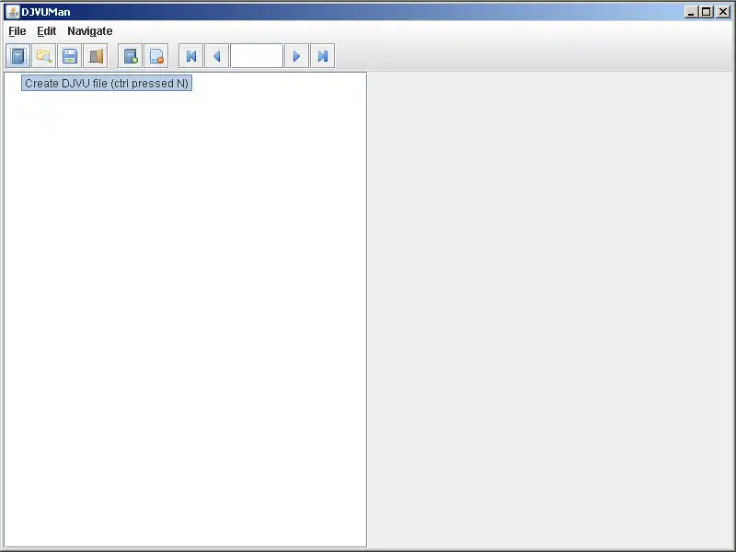Go to the next page
Screen dimensions: 736x552
point(296,56)
